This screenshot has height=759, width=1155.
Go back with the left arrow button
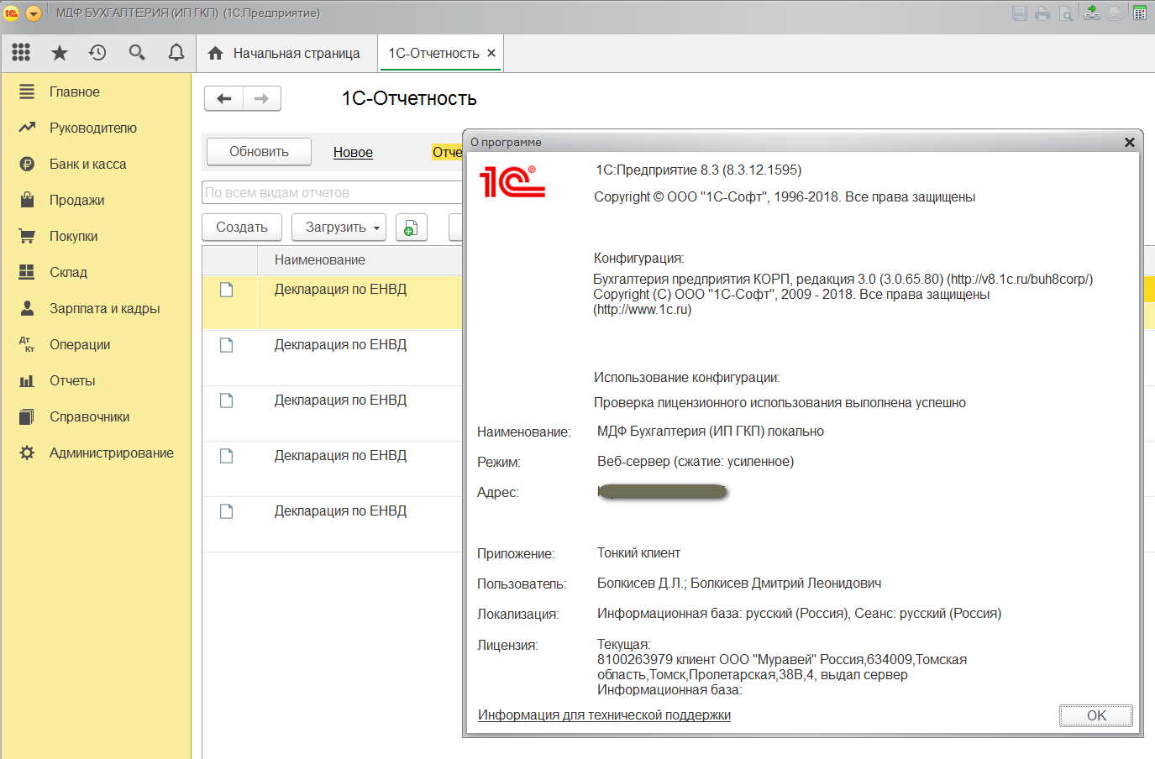point(224,98)
